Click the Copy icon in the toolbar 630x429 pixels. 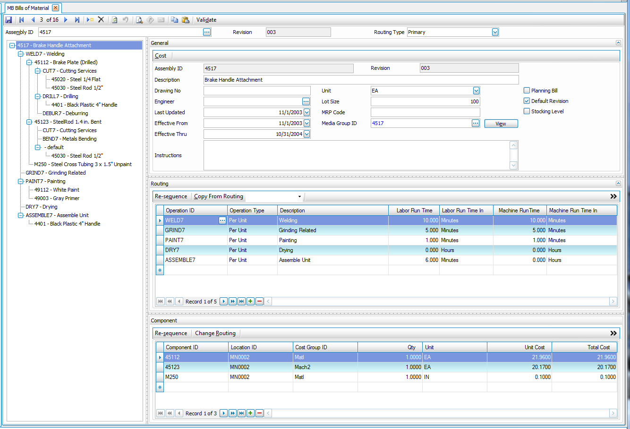click(x=174, y=20)
